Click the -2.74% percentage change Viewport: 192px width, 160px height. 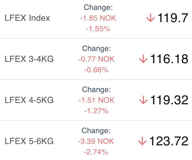pos(96,152)
